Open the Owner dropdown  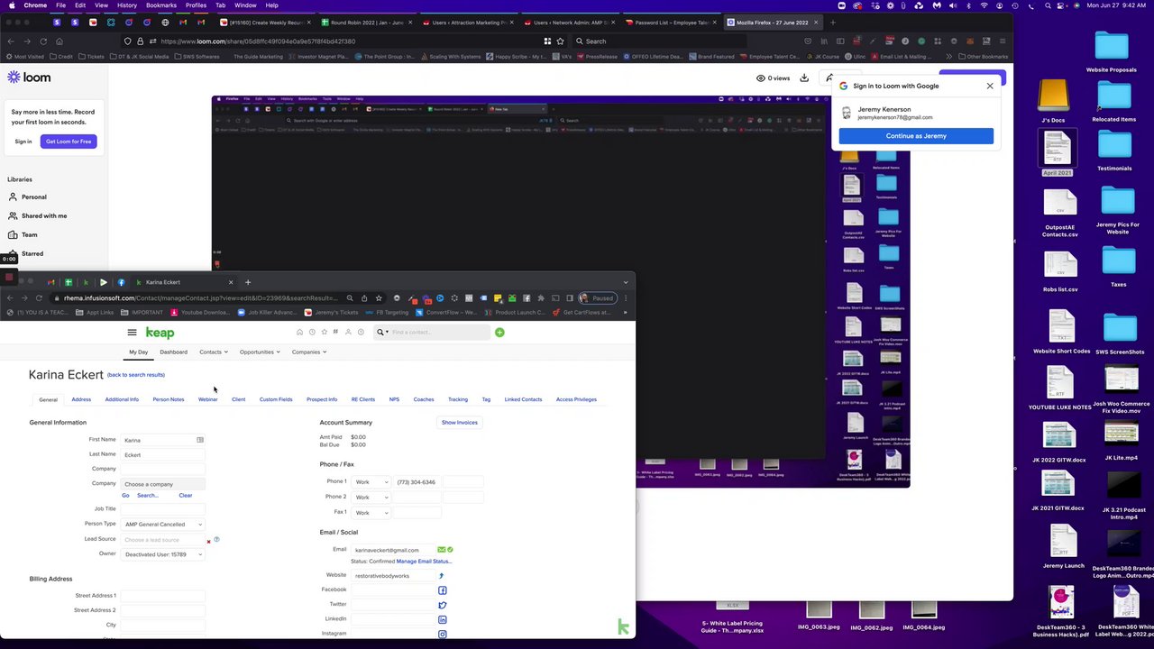(162, 554)
